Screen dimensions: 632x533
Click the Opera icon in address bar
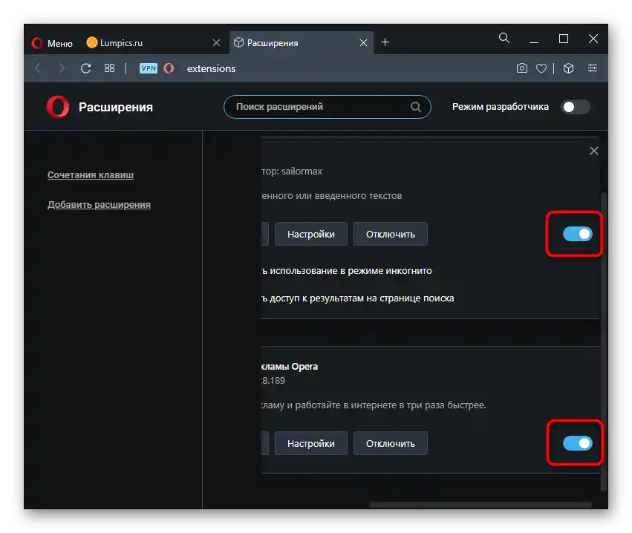[169, 68]
